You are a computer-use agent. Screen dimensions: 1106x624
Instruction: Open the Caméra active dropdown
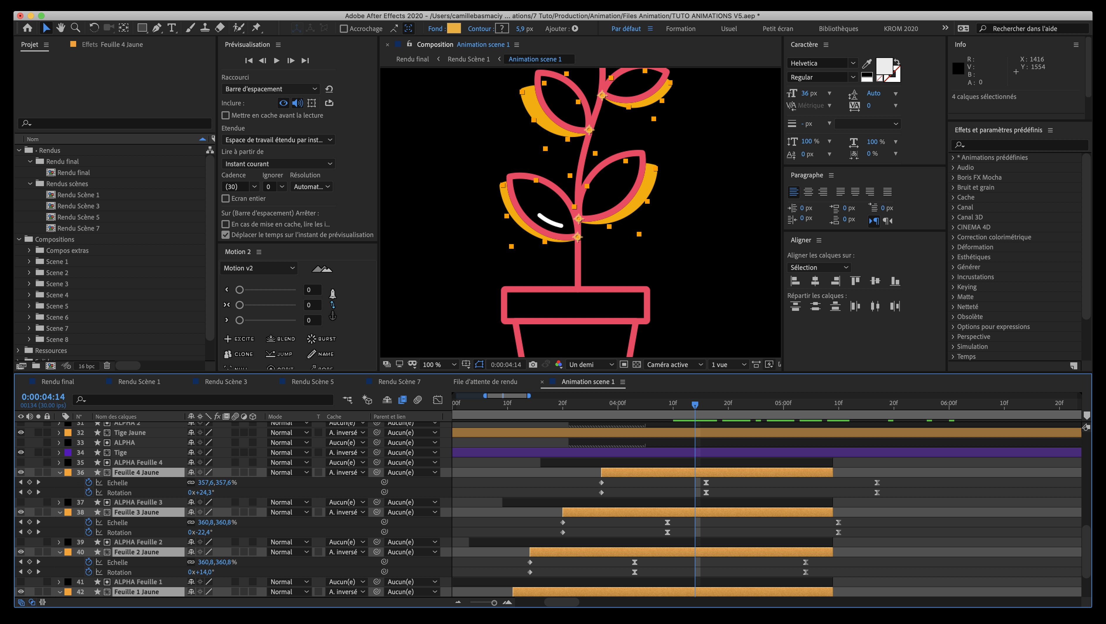675,365
